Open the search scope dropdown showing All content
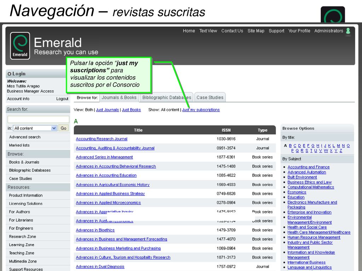This screenshot has width=362, height=271. 35,128
